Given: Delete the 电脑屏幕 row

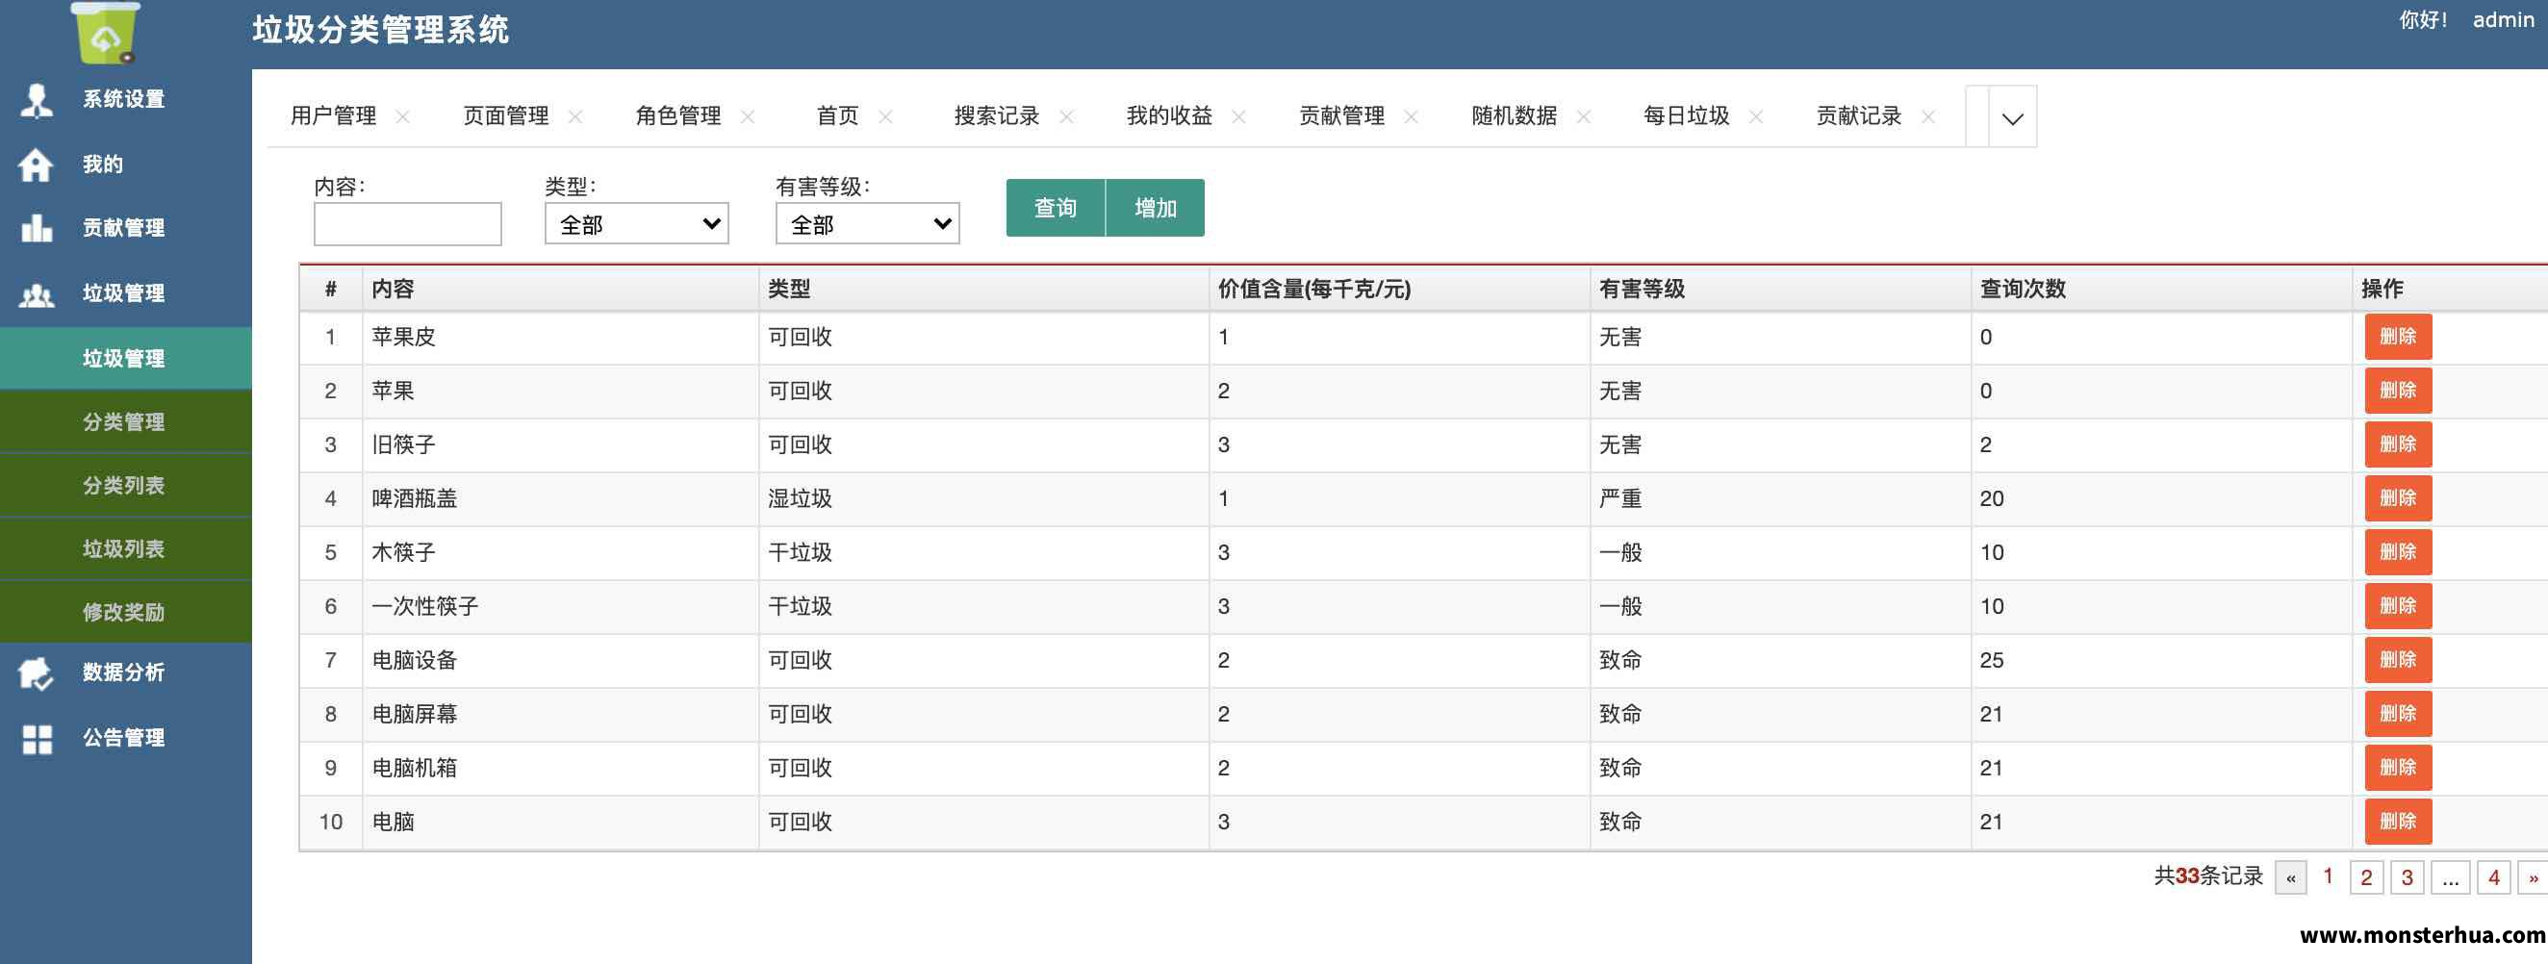Looking at the screenshot, I should point(2398,714).
